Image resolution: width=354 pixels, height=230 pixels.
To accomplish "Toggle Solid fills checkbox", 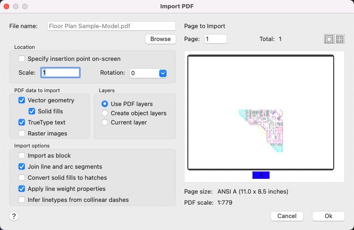I will click(x=32, y=111).
